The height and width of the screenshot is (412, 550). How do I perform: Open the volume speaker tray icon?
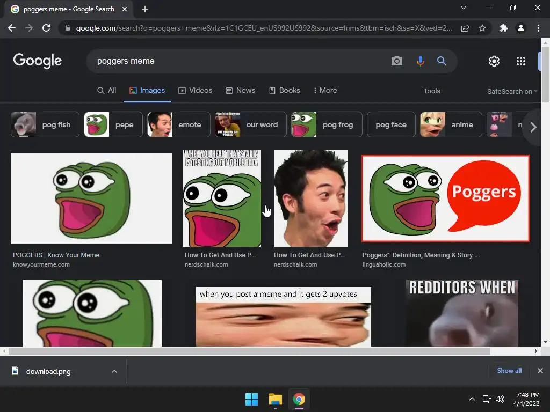[500, 399]
